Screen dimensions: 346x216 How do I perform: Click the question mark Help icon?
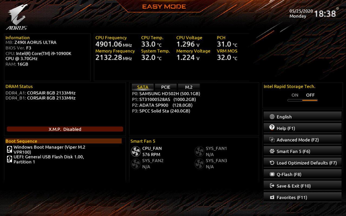click(x=272, y=127)
